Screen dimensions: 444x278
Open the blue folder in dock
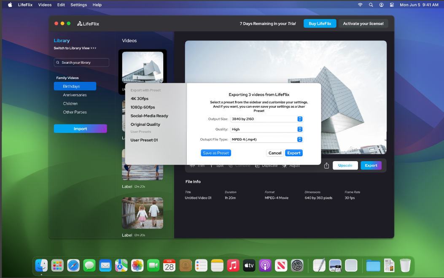pos(373,266)
